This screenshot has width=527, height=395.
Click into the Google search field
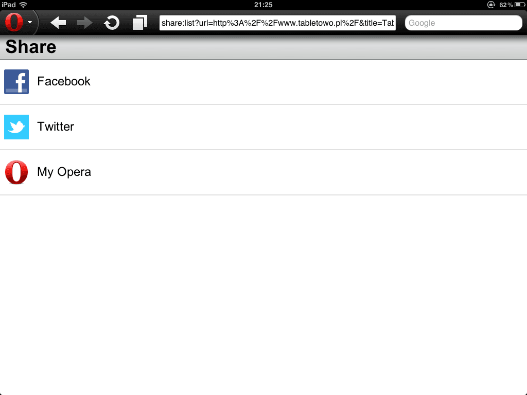(x=464, y=23)
